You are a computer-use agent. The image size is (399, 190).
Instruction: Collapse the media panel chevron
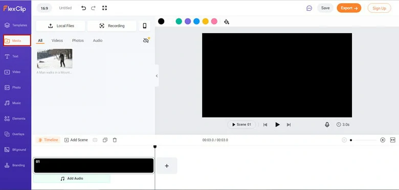point(157,76)
